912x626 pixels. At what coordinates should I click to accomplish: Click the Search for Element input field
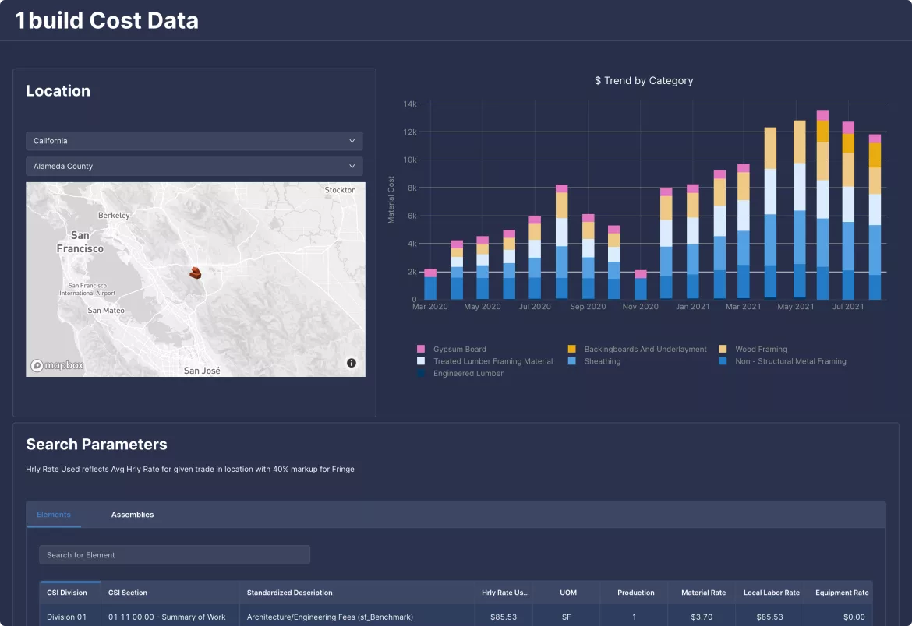174,554
